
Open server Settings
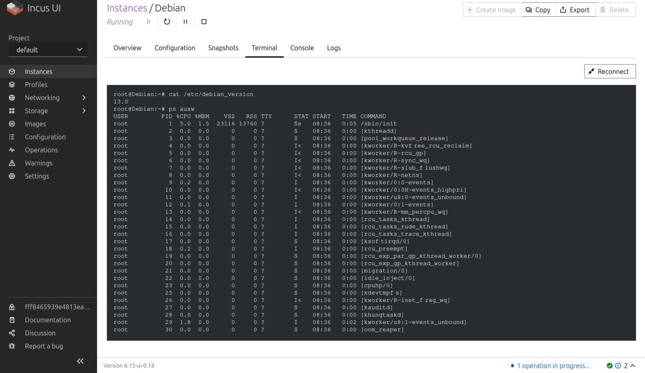37,176
